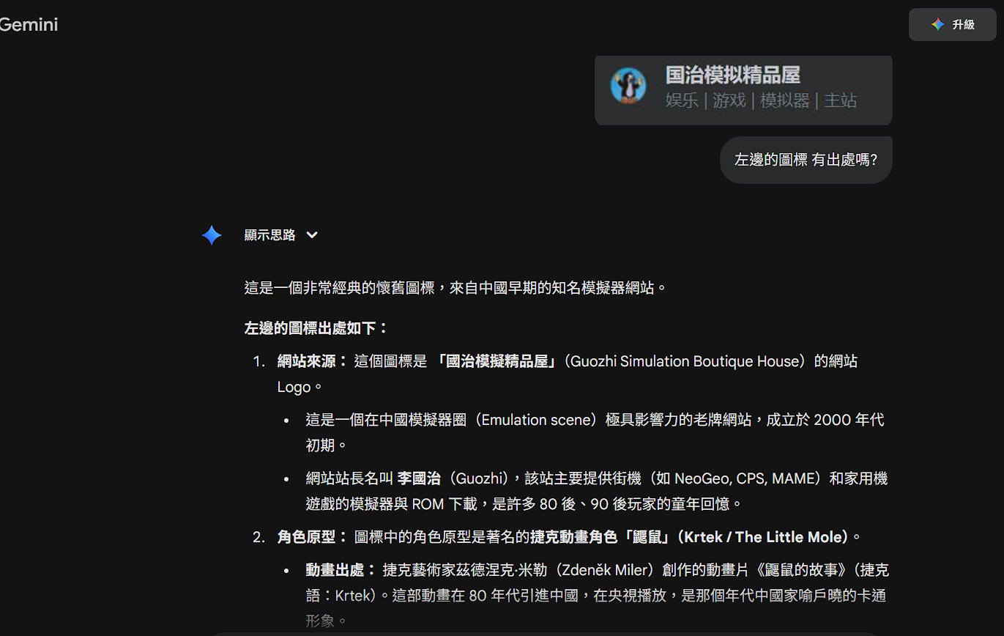The image size is (1004, 636).
Task: Click the Gemini logo text
Action: pos(29,25)
